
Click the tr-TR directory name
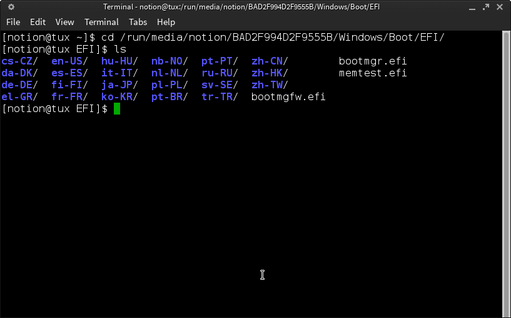click(x=216, y=97)
